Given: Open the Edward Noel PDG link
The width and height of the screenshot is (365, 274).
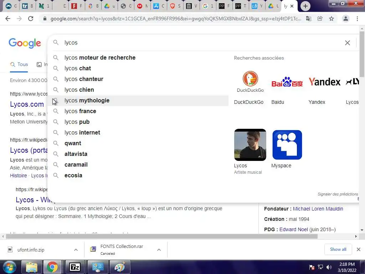Looking at the screenshot, I should pos(294,229).
